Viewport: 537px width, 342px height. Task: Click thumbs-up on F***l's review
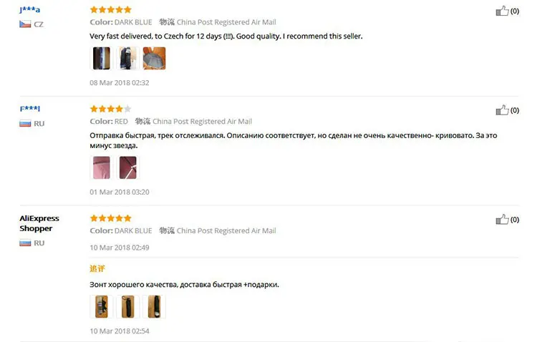tap(502, 110)
